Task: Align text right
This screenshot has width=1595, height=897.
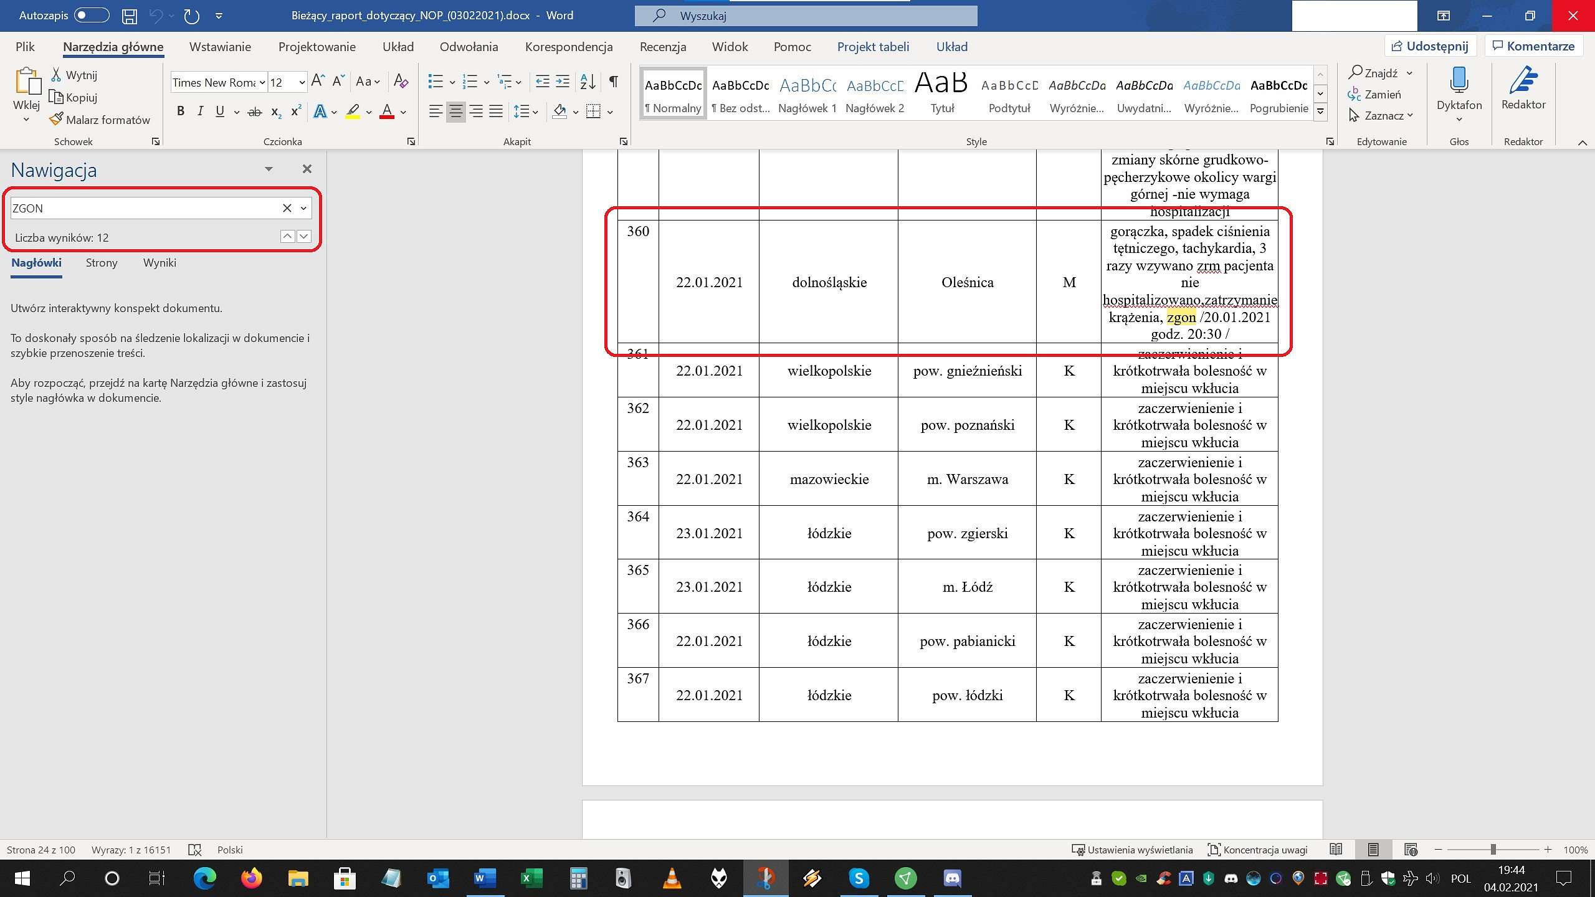Action: (x=475, y=112)
